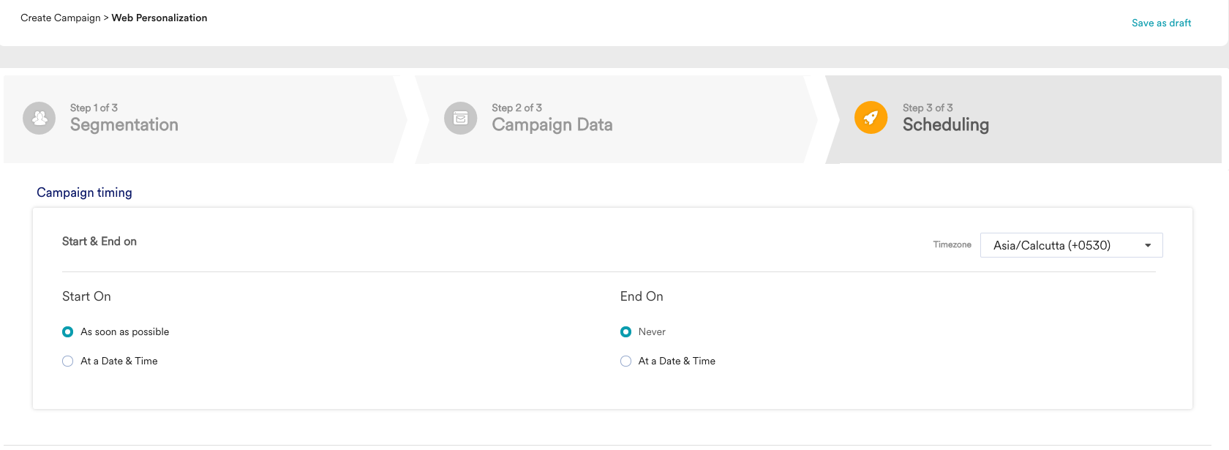Click the "Timezone" field label
The width and height of the screenshot is (1229, 450).
click(x=952, y=245)
